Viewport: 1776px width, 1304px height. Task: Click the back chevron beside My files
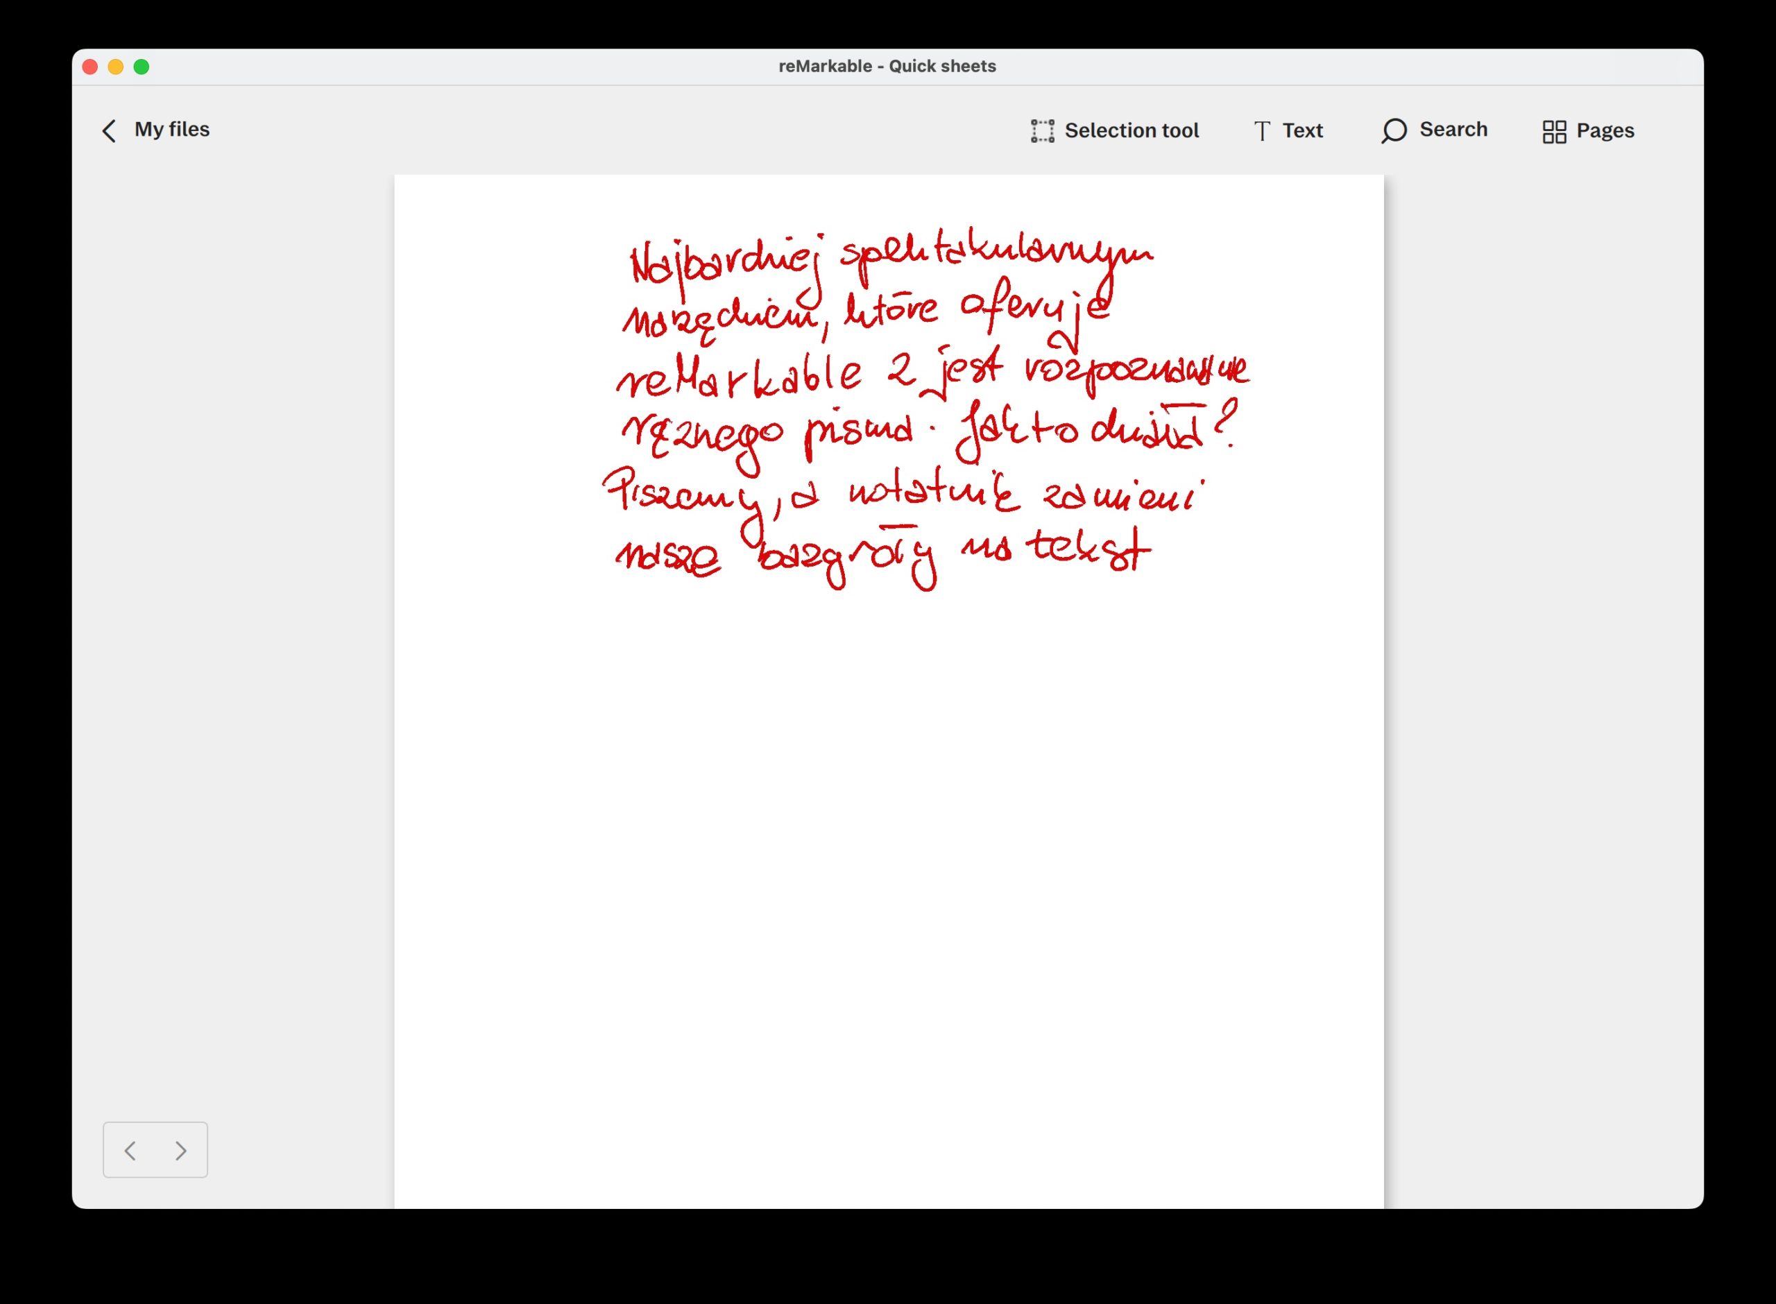(109, 130)
